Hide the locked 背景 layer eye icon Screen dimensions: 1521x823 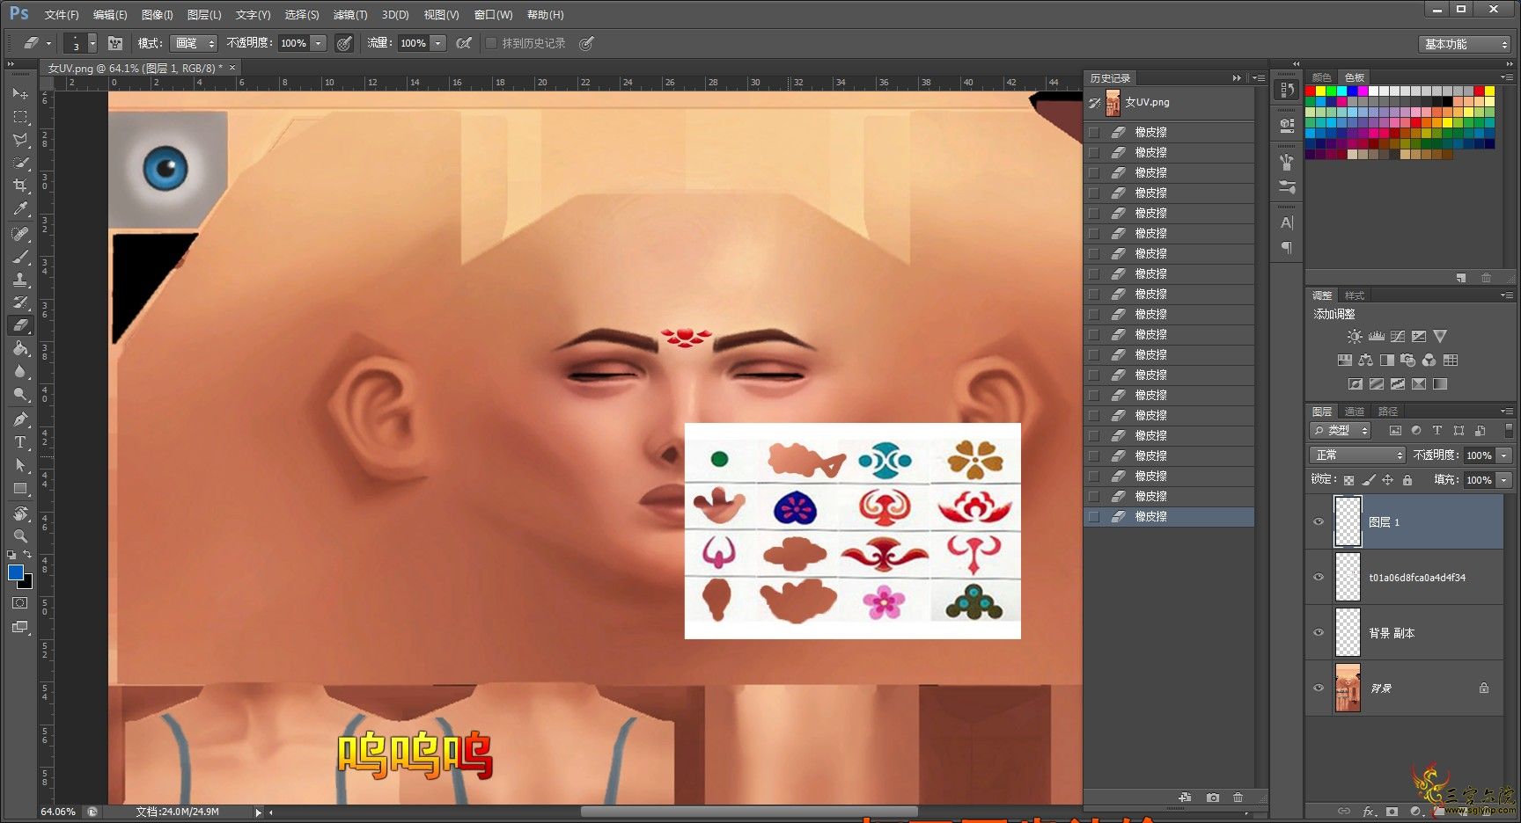(1319, 688)
